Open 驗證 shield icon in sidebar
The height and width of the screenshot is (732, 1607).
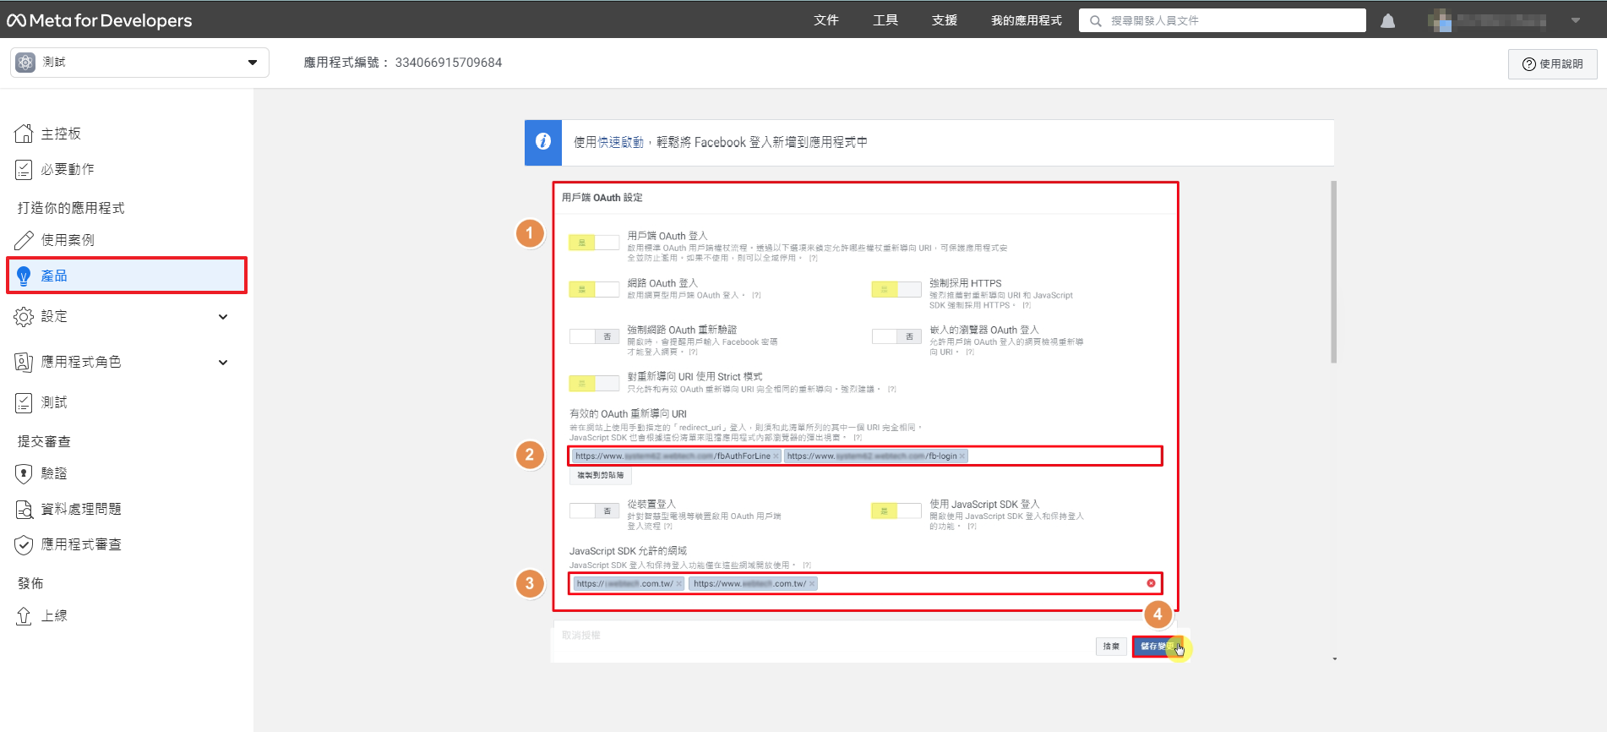[x=24, y=473]
